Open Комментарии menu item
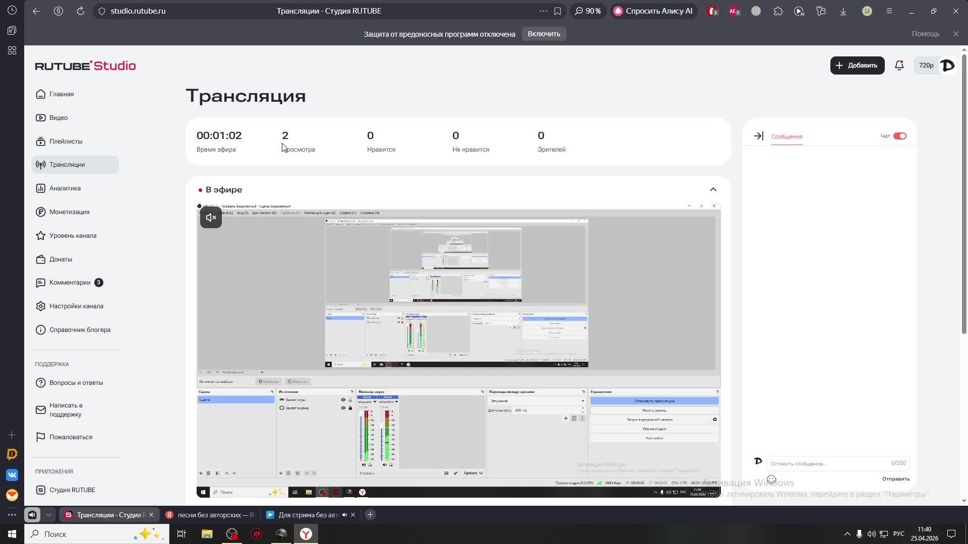 (70, 283)
